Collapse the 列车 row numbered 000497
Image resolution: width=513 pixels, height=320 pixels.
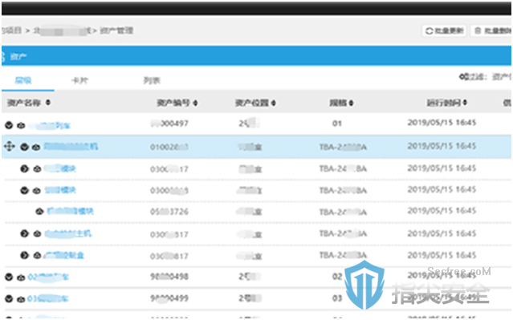(x=9, y=125)
